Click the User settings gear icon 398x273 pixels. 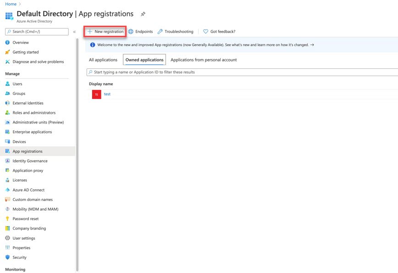pyautogui.click(x=8, y=238)
